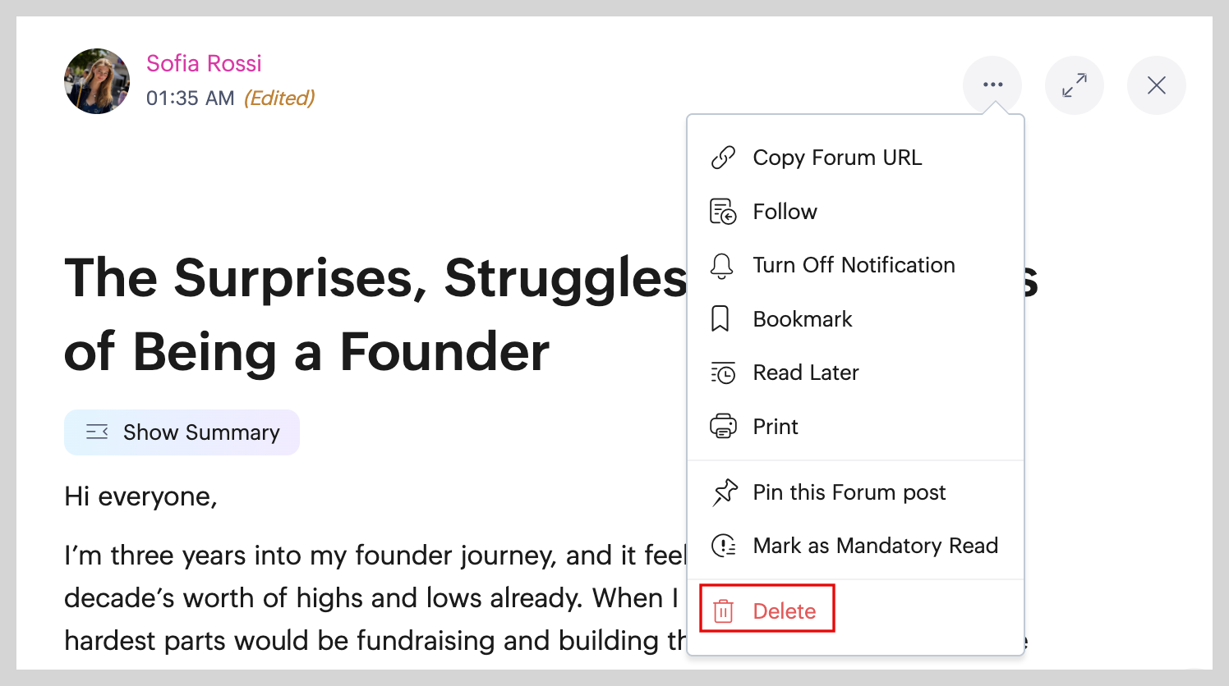Click the bookmark icon in the menu

pos(720,319)
